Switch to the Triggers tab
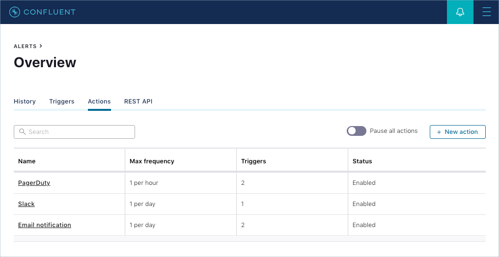 (62, 102)
